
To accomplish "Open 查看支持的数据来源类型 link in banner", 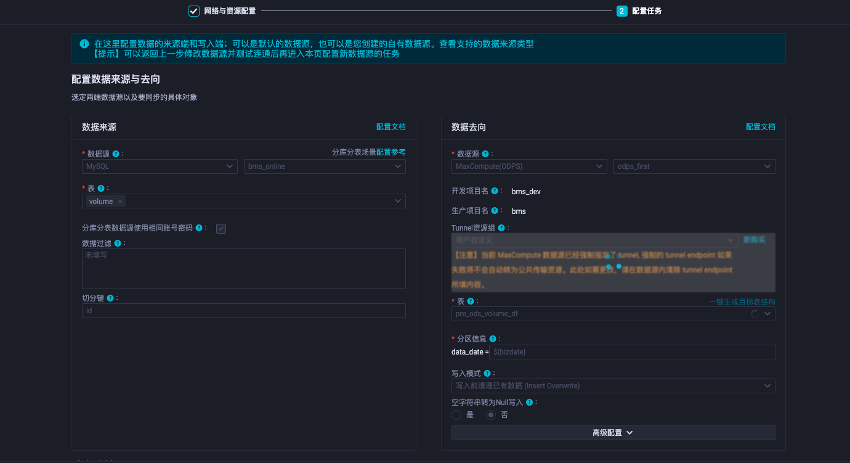I will click(487, 44).
